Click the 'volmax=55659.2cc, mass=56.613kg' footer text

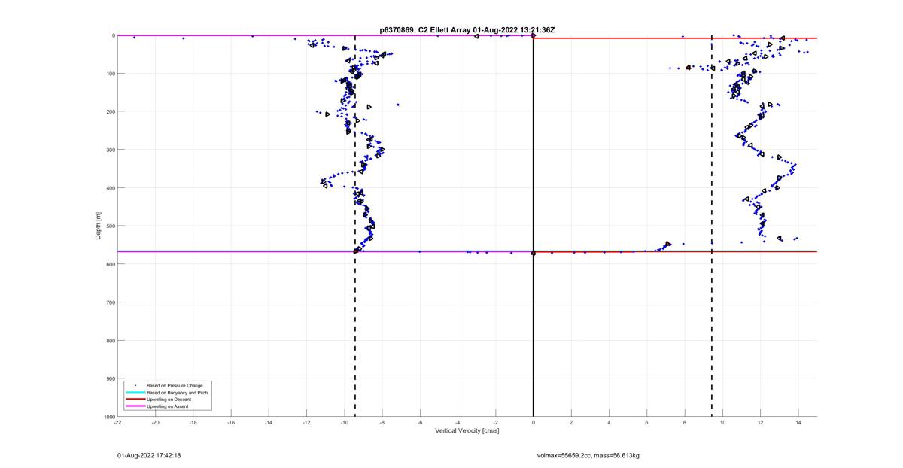[x=588, y=455]
